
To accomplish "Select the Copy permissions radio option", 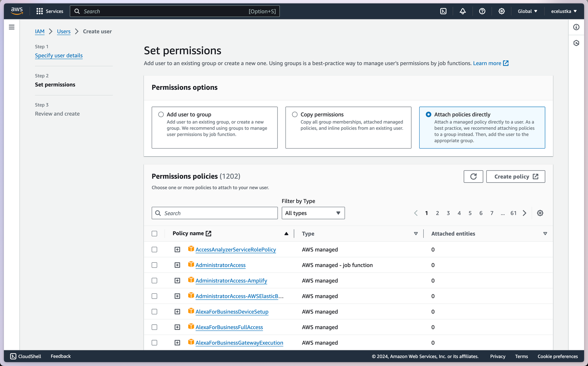I will tap(295, 114).
